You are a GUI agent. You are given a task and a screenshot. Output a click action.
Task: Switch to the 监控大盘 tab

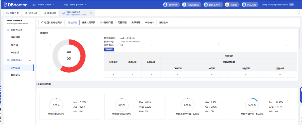pos(31,13)
